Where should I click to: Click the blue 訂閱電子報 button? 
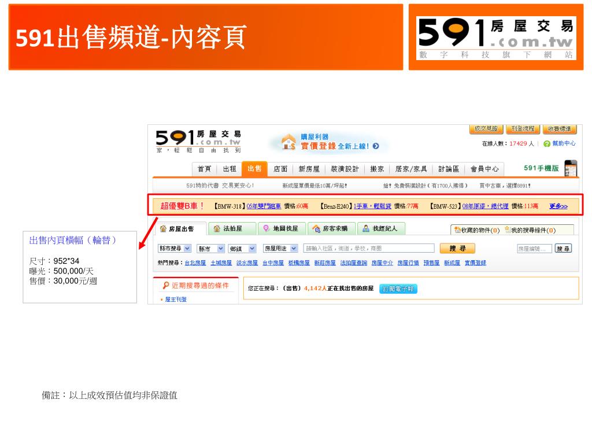pos(398,289)
